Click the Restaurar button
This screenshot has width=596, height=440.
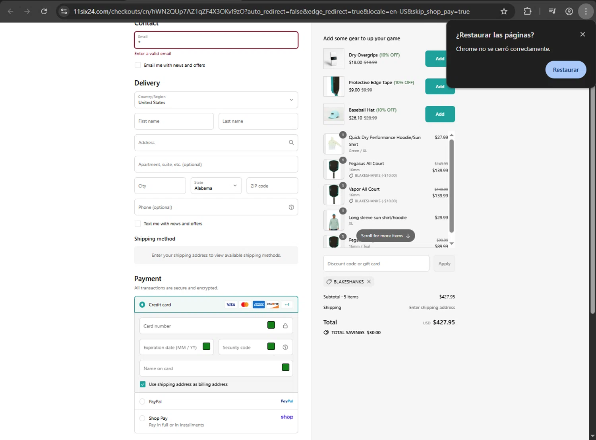pyautogui.click(x=566, y=70)
